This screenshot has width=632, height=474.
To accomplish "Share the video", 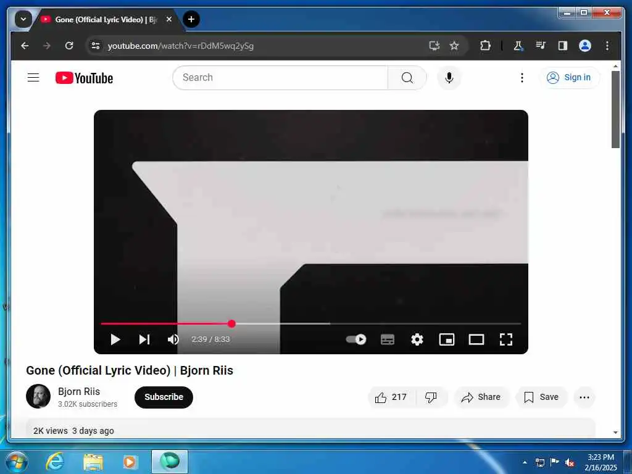I will [x=481, y=397].
